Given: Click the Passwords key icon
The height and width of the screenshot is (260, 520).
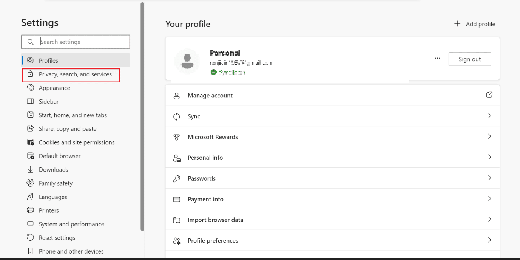Looking at the screenshot, I should point(176,178).
